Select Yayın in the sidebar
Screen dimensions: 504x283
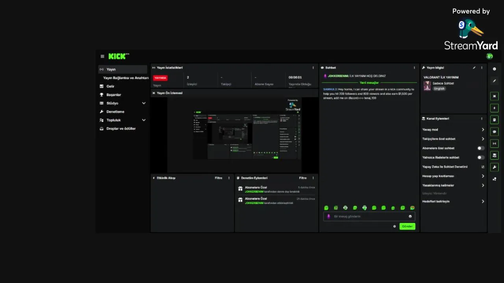click(122, 69)
